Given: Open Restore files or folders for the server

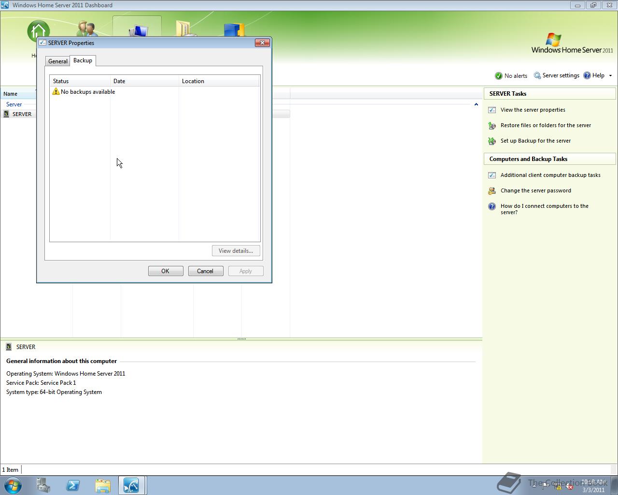Looking at the screenshot, I should click(546, 125).
